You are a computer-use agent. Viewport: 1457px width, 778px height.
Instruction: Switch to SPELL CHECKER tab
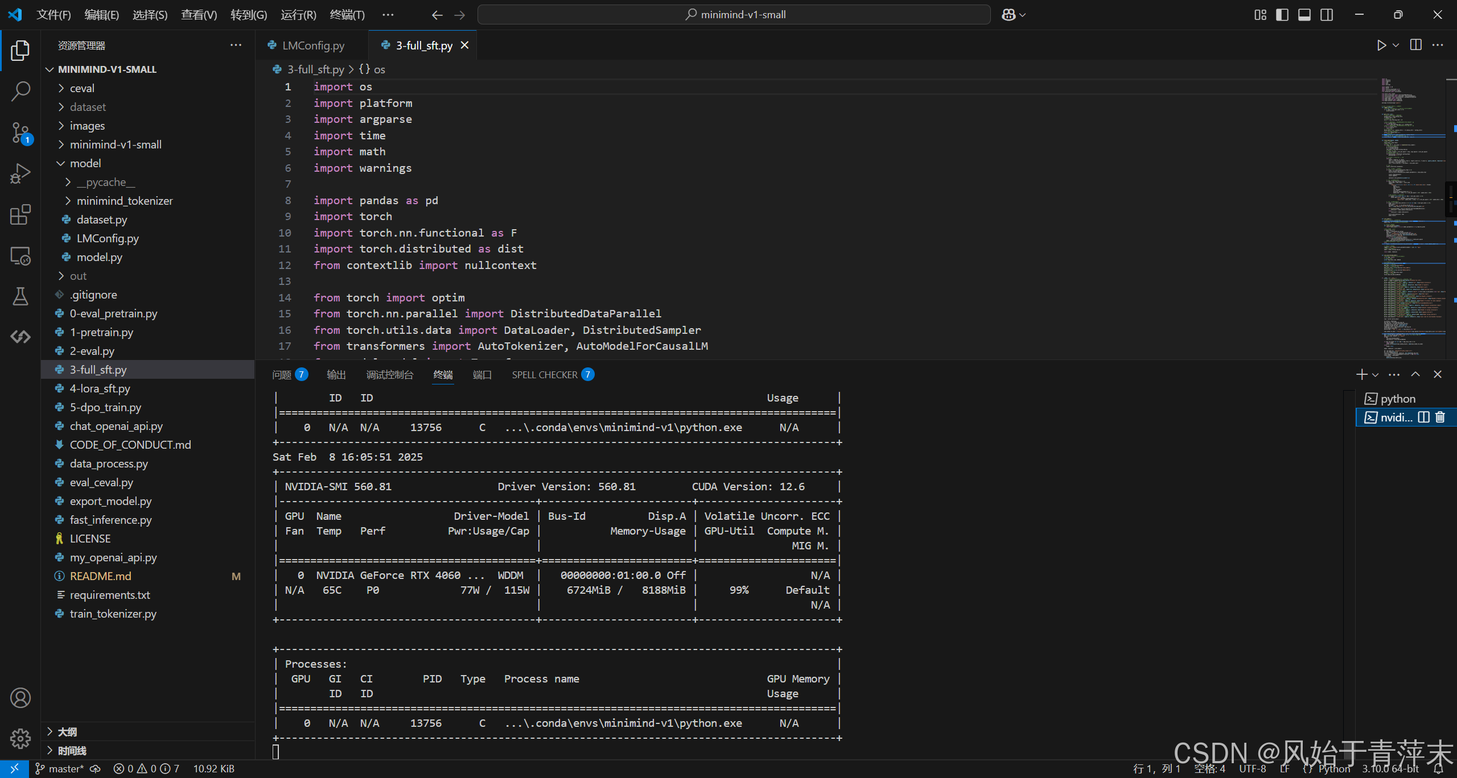pyautogui.click(x=553, y=374)
